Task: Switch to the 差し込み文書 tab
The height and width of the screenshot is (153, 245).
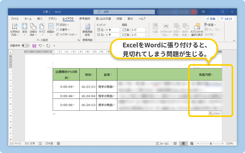Action: click(103, 19)
